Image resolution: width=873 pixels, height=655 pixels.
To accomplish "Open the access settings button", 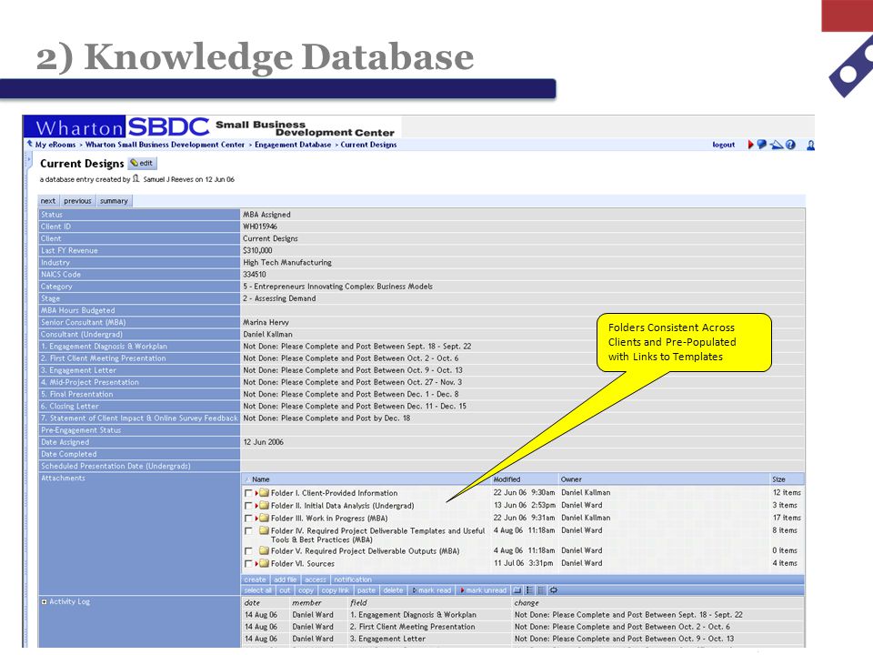I will (x=316, y=579).
